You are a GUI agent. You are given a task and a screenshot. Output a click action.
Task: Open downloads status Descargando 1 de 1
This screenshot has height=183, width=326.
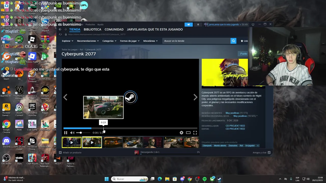pyautogui.click(x=150, y=152)
